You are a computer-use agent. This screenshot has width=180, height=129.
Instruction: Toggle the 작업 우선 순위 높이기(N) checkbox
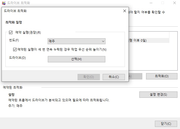pos(15,49)
